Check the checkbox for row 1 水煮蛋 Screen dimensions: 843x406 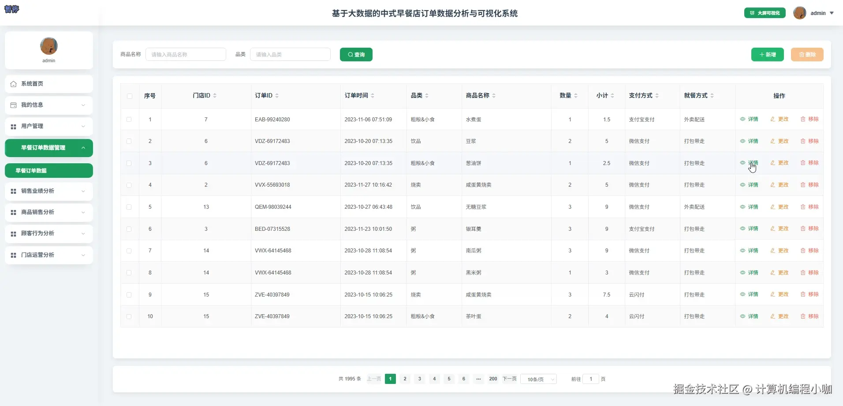point(129,119)
